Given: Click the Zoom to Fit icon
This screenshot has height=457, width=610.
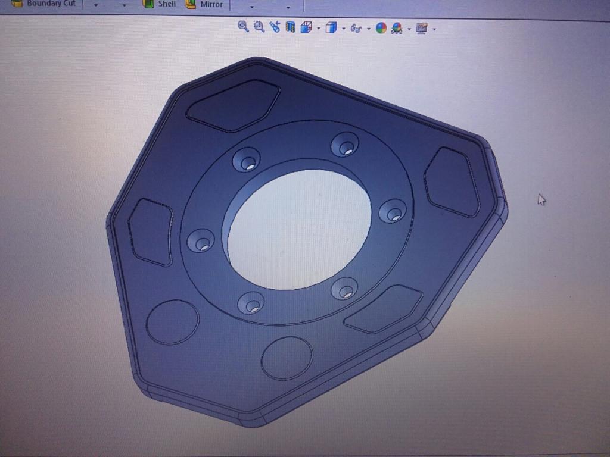Looking at the screenshot, I should point(244,26).
